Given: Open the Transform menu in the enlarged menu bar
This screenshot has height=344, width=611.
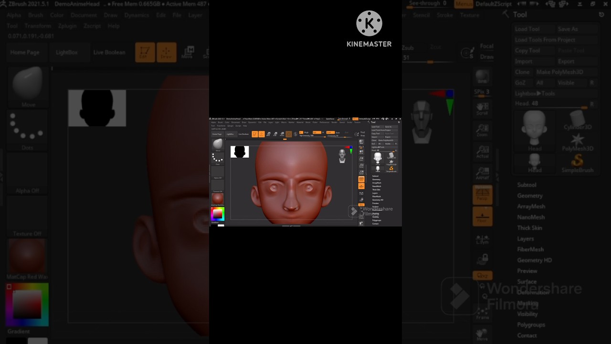Looking at the screenshot, I should [x=38, y=26].
